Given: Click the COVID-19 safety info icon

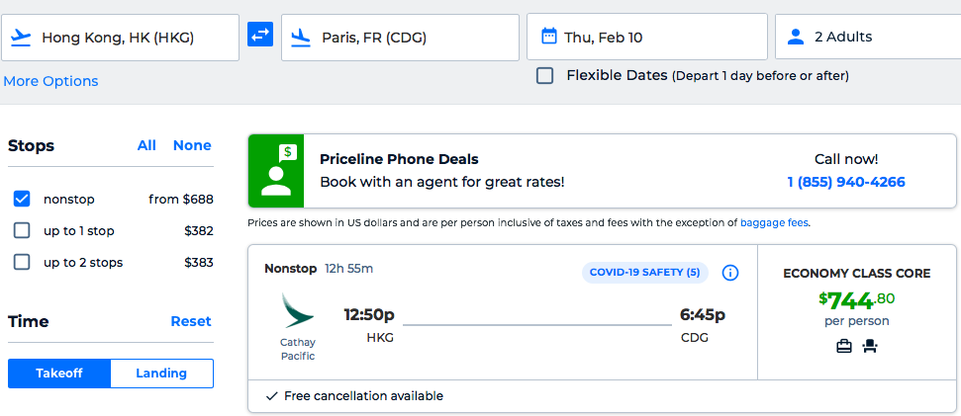Looking at the screenshot, I should pos(730,273).
